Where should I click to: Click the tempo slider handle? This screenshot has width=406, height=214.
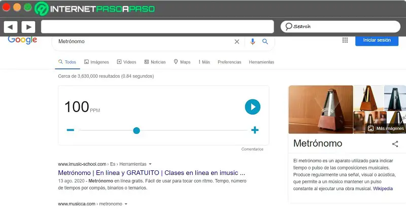[x=137, y=131]
